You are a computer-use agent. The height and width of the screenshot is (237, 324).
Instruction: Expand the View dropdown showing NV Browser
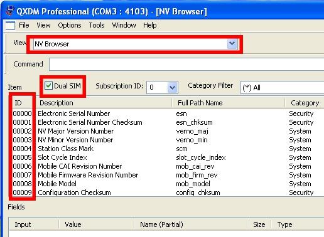click(x=232, y=44)
